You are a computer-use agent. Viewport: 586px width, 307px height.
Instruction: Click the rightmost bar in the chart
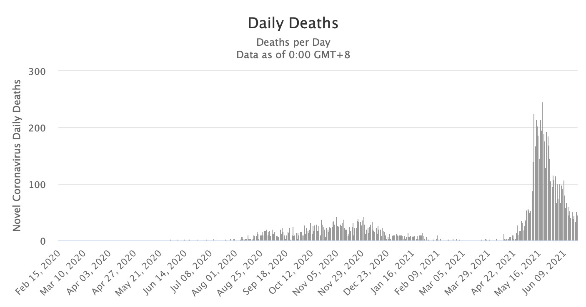pos(577,228)
